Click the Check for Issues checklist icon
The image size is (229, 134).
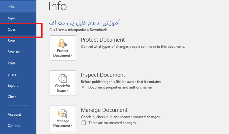coord(63,79)
